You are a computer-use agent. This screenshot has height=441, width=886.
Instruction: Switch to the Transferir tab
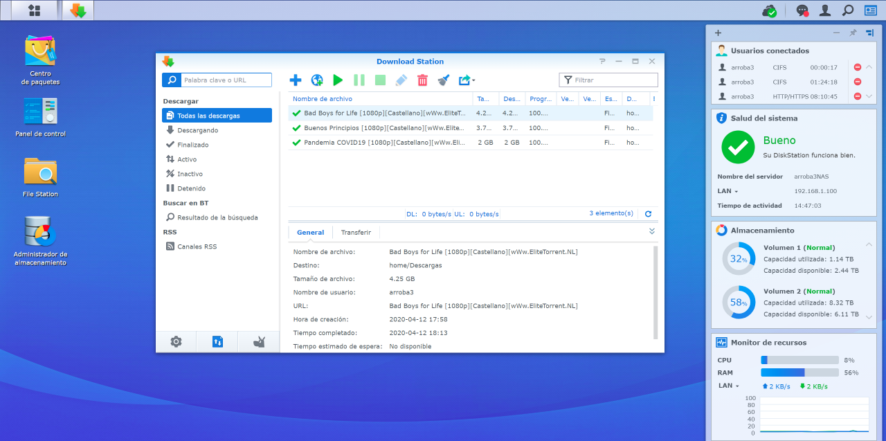click(356, 233)
